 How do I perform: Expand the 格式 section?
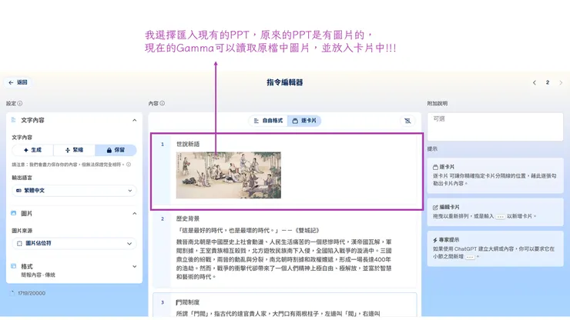click(x=135, y=267)
